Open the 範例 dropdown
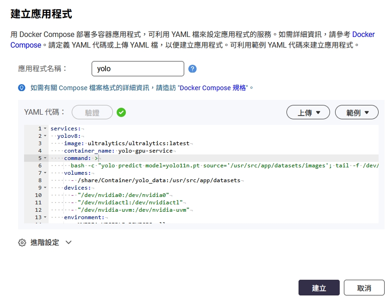386x301 pixels. tap(357, 112)
